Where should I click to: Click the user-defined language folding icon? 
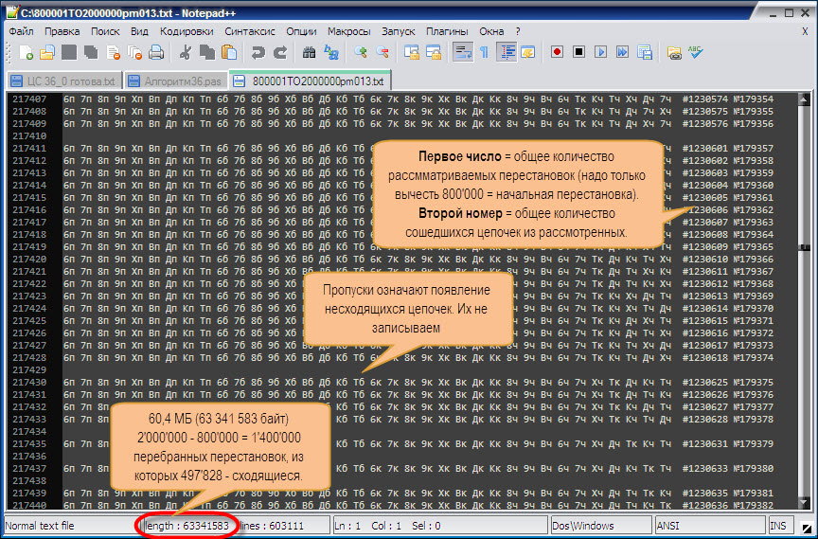point(528,52)
